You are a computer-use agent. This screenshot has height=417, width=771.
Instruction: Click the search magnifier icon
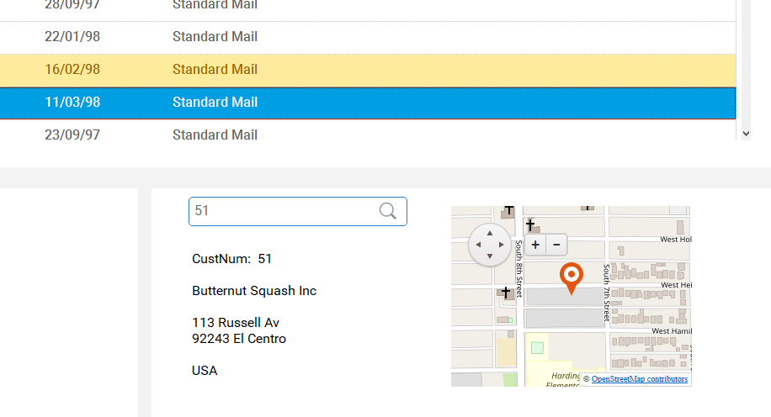coord(387,211)
